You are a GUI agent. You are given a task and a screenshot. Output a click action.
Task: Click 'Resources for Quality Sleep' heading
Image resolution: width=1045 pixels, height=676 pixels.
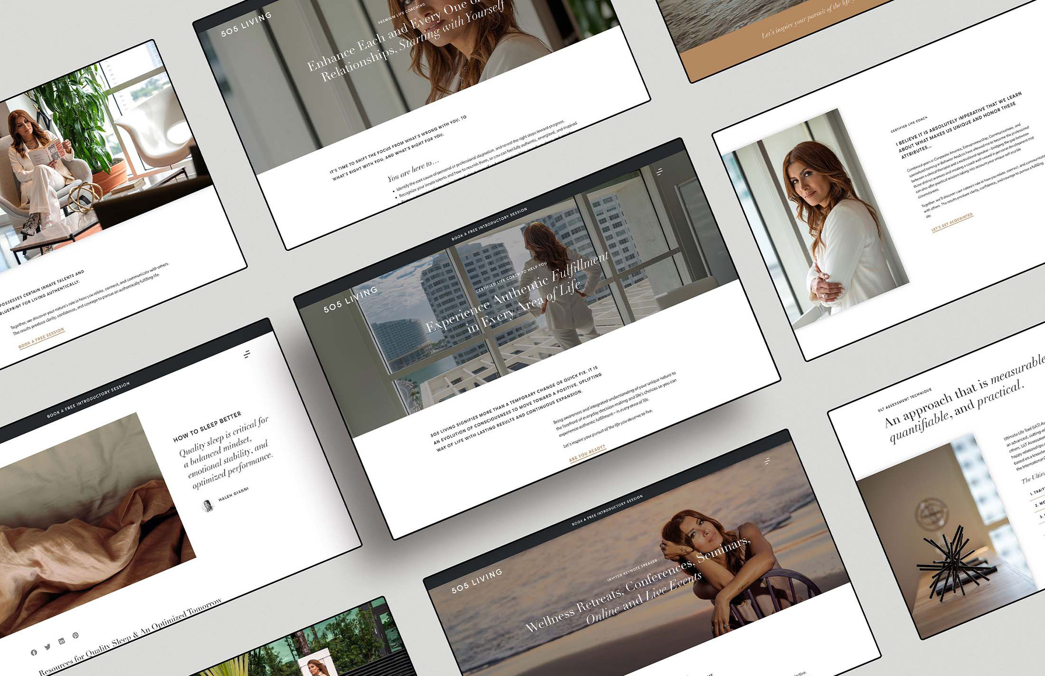(130, 636)
